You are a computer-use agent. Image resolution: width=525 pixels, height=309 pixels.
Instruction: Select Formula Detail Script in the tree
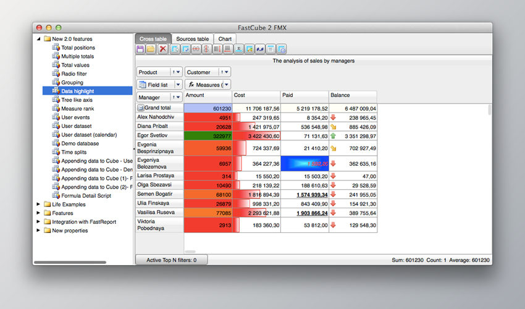[x=86, y=195]
